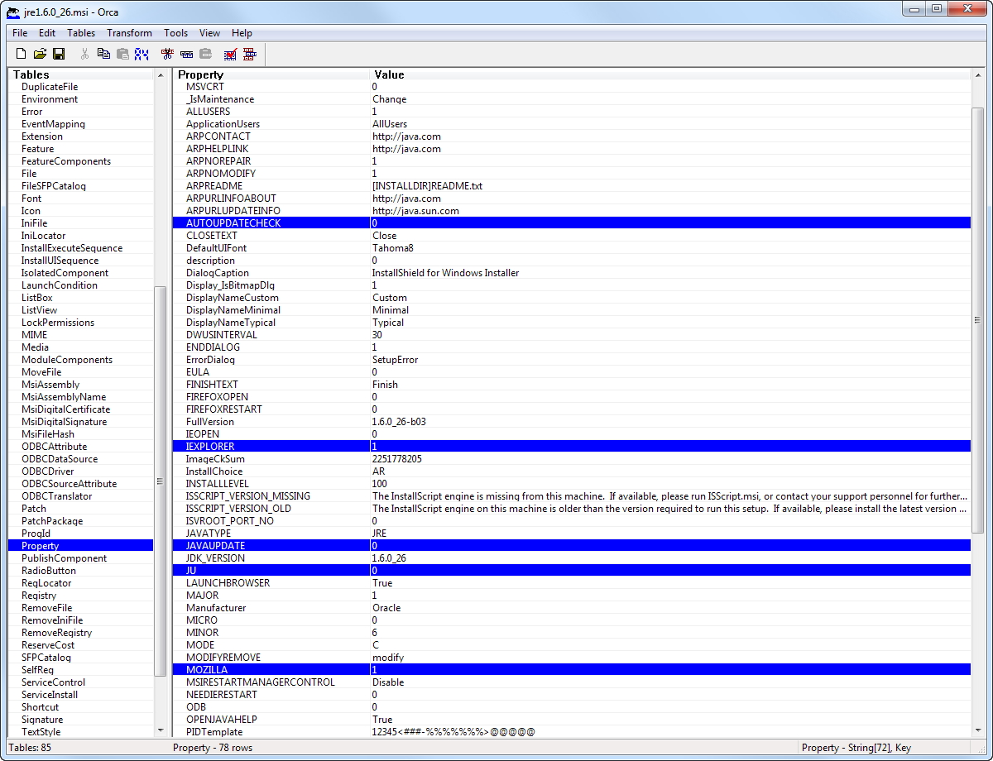The height and width of the screenshot is (761, 993).
Task: Click the DialogCaption InstallShield value
Action: click(445, 273)
